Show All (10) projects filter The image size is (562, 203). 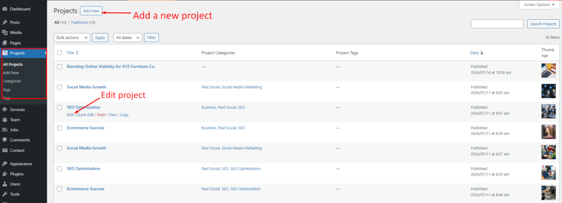60,22
